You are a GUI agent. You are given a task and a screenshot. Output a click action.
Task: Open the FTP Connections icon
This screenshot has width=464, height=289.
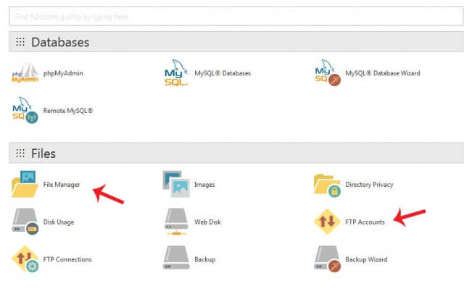[x=25, y=259]
